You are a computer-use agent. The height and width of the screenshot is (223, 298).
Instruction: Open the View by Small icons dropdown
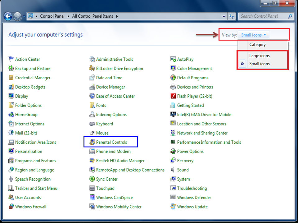click(x=254, y=35)
